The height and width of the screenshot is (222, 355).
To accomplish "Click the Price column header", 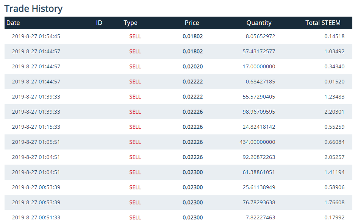I will 192,23.
